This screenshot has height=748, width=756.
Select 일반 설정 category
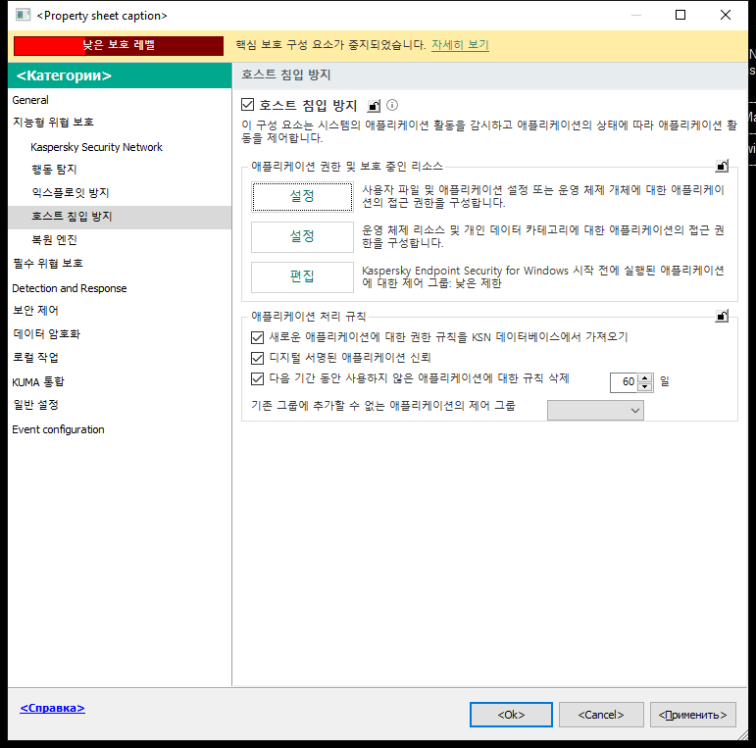pos(35,405)
